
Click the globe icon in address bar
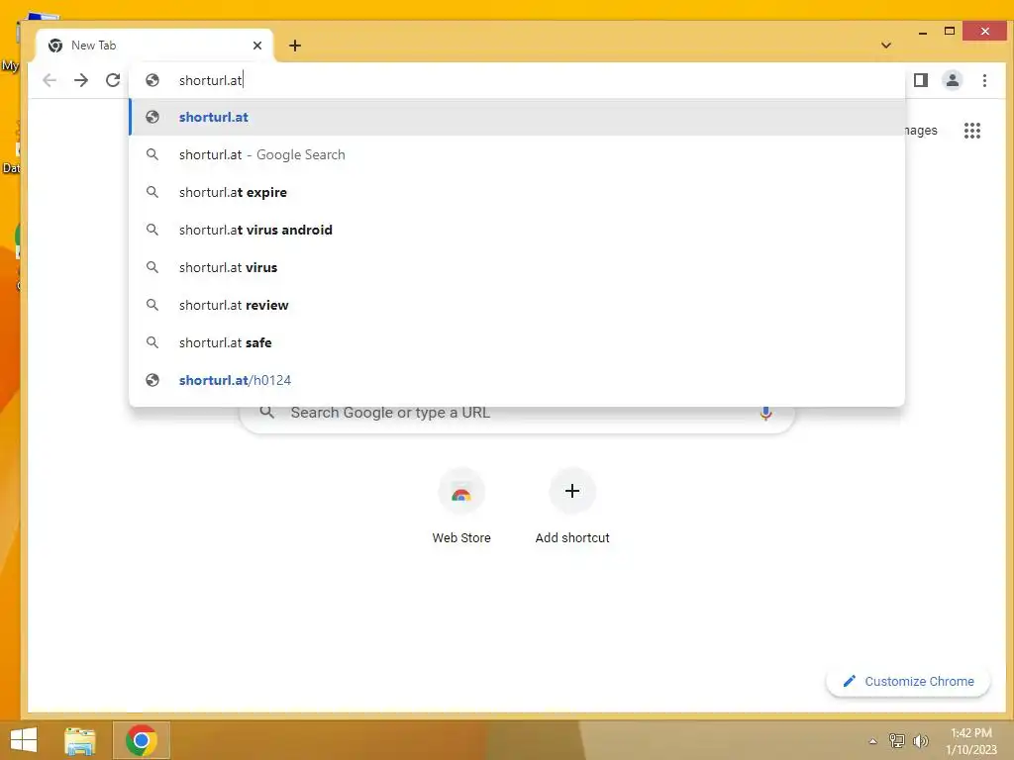coord(152,80)
